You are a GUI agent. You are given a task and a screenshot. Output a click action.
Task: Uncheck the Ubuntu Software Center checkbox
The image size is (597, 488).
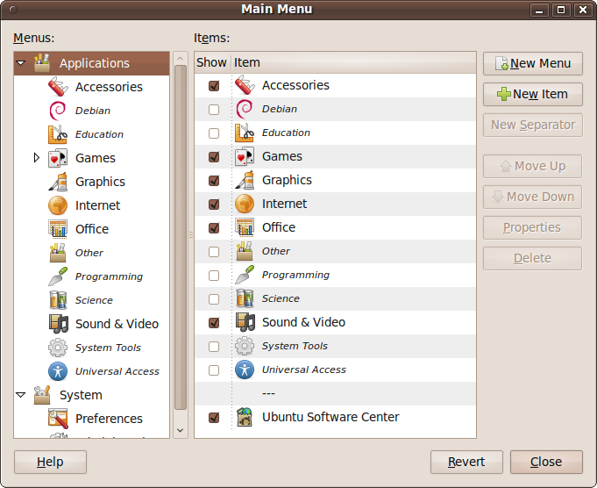coord(214,418)
